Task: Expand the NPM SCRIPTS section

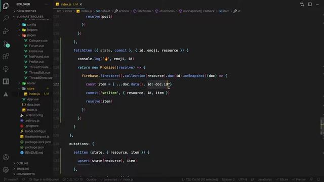Action: tap(26, 174)
